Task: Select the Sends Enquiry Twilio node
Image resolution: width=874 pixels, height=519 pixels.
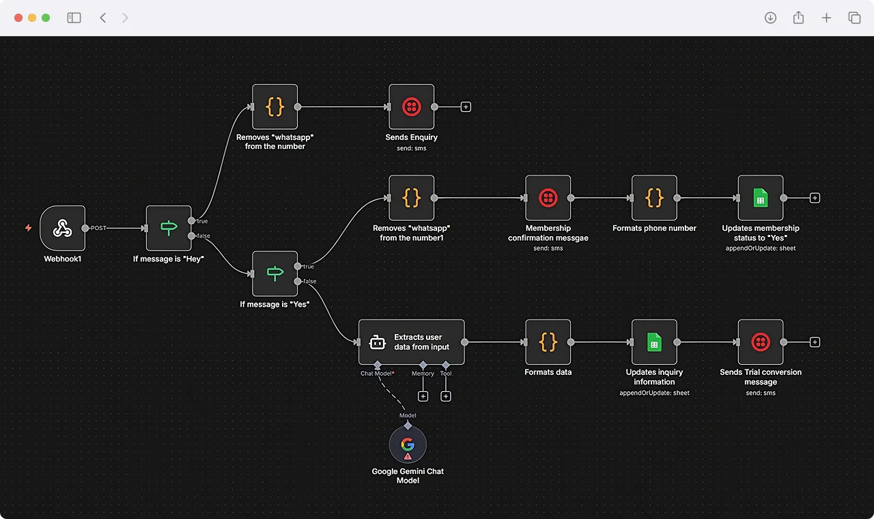Action: pyautogui.click(x=412, y=107)
